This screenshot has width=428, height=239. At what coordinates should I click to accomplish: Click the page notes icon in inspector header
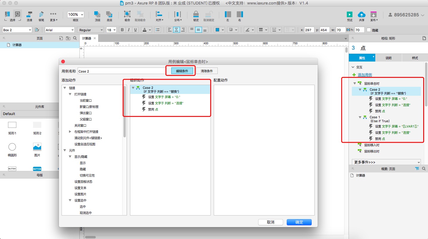pos(424,38)
